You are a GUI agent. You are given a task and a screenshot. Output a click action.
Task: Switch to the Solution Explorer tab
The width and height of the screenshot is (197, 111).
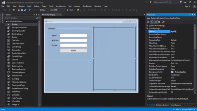point(163,105)
